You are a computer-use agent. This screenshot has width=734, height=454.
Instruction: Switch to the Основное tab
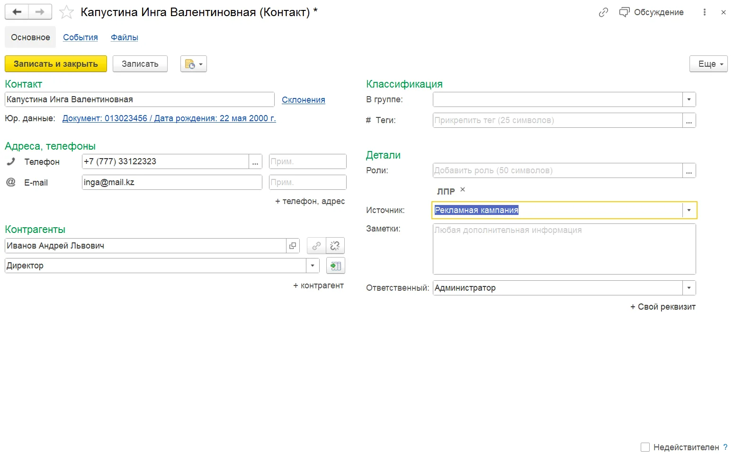tap(30, 37)
